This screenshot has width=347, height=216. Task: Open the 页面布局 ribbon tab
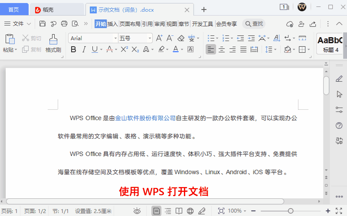(x=130, y=24)
